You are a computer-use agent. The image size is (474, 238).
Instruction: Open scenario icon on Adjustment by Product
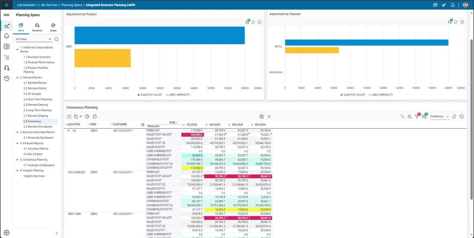247,22
